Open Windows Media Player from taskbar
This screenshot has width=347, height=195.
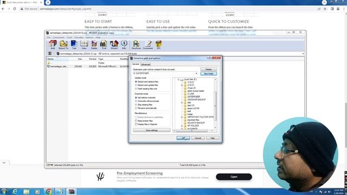pos(37,191)
